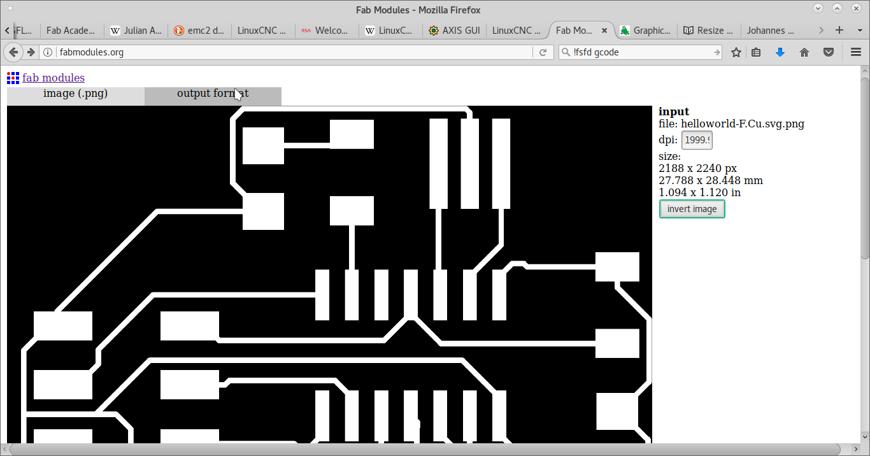Go forward with the browser forward arrow
Screen dimensions: 870x456
31,52
